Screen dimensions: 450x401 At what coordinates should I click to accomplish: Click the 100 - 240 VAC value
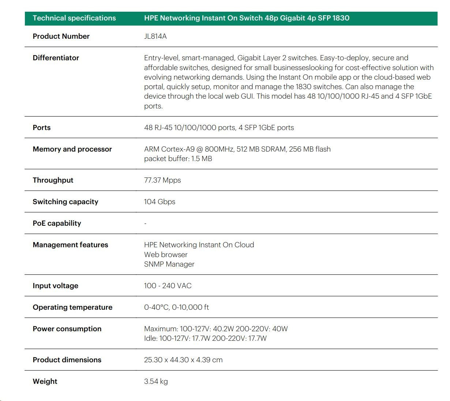coord(168,286)
